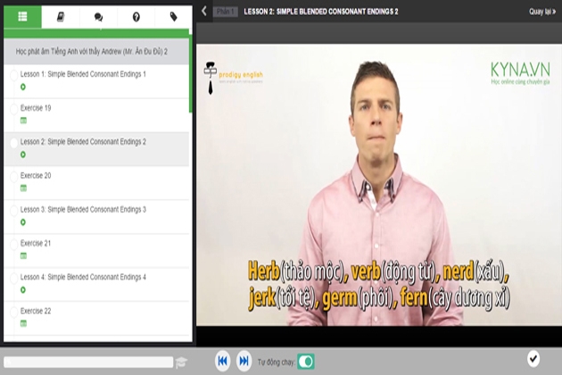
Task: Open Exercise 20
Action: (x=36, y=176)
